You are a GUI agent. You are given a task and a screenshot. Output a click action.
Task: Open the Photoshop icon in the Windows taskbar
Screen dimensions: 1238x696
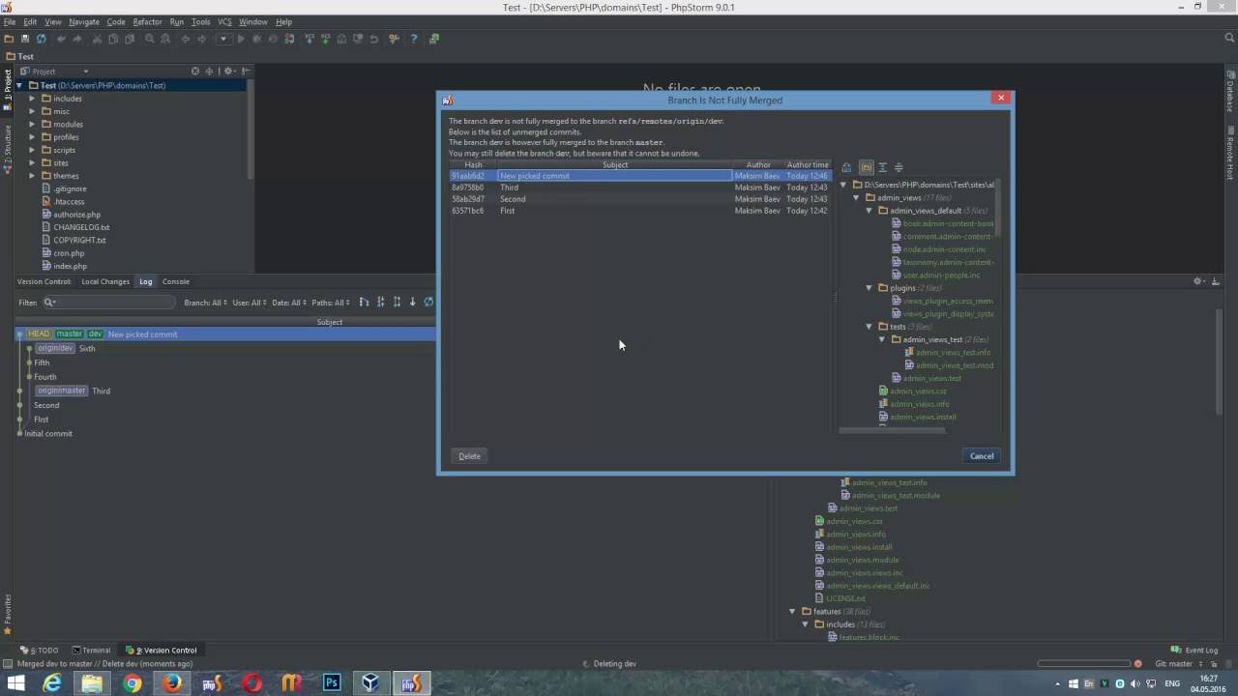[x=332, y=682]
